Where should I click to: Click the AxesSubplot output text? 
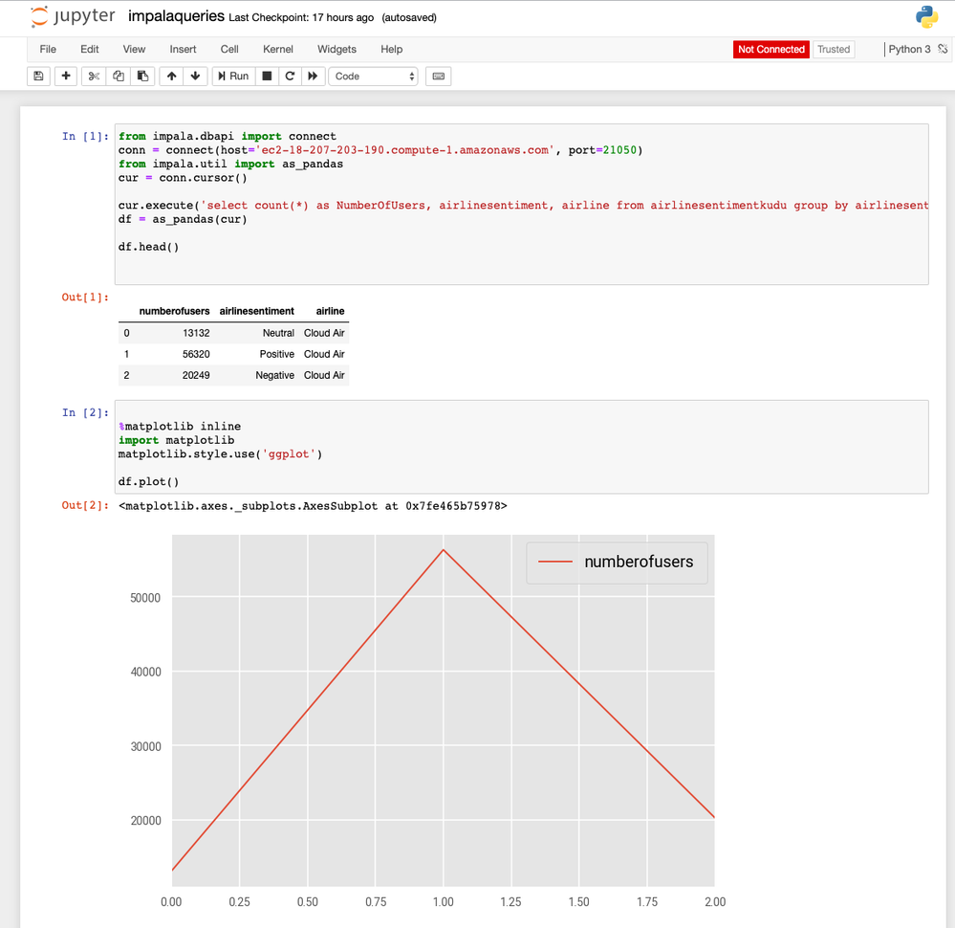pyautogui.click(x=313, y=505)
